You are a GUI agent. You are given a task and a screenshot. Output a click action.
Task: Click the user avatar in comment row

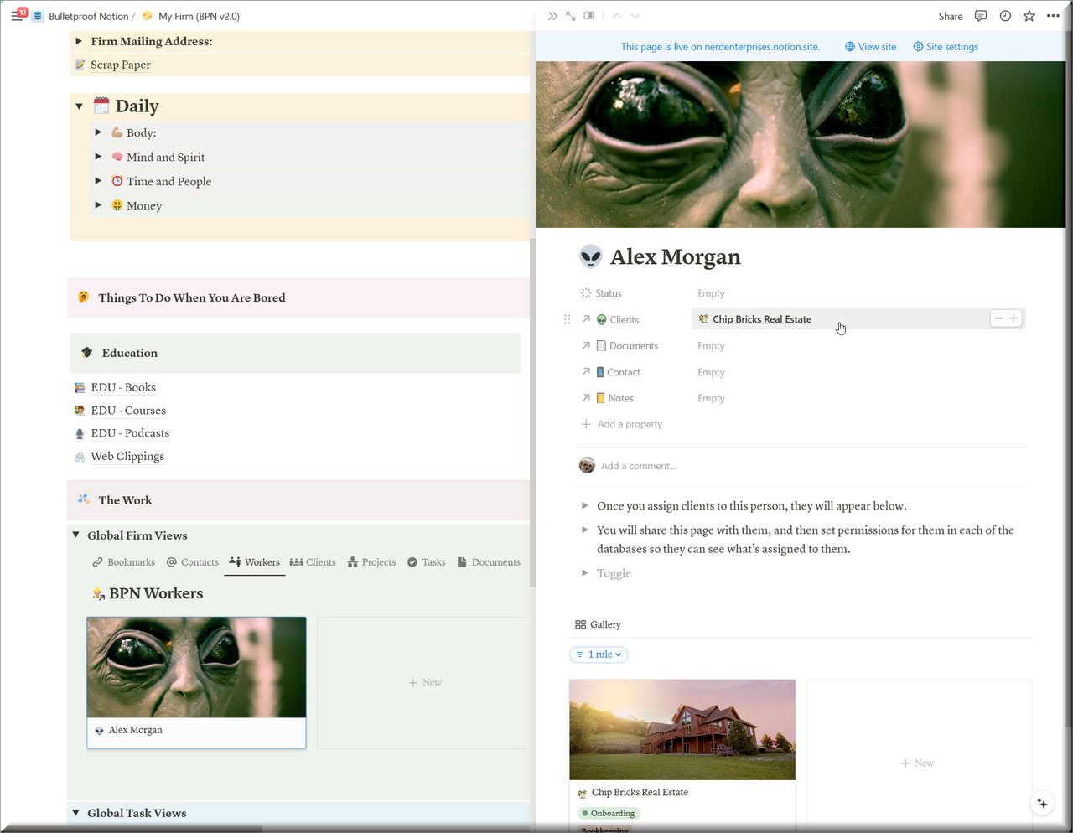click(587, 465)
